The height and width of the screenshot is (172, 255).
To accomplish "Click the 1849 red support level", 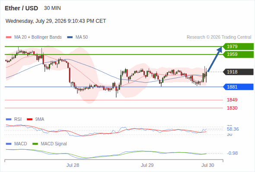I will coord(232,100).
